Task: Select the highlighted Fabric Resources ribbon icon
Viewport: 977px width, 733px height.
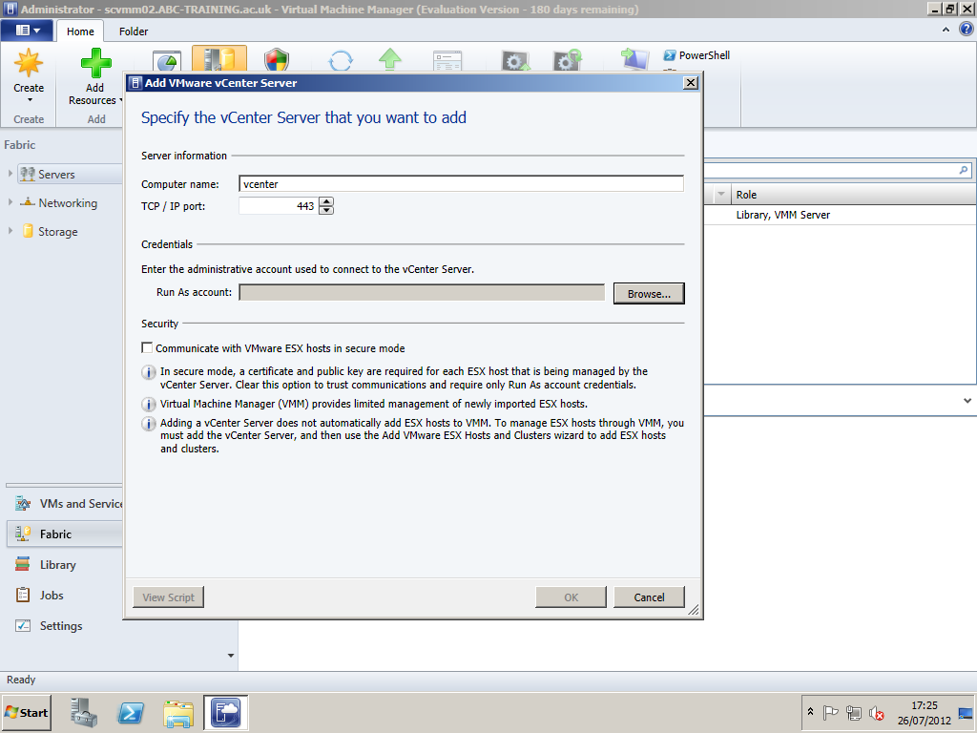Action: (x=219, y=59)
